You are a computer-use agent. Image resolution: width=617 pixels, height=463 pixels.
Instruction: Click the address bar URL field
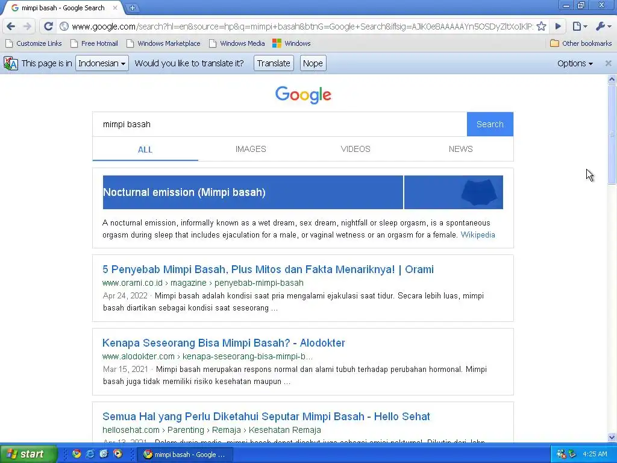tap(302, 27)
